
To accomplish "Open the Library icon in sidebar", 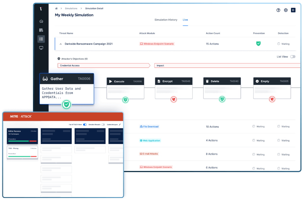I will [x=41, y=29].
